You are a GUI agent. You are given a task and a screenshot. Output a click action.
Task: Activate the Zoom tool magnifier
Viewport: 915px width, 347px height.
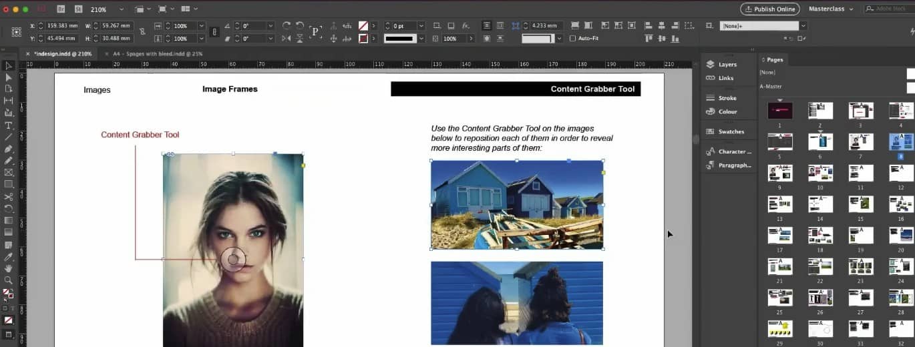click(x=9, y=280)
